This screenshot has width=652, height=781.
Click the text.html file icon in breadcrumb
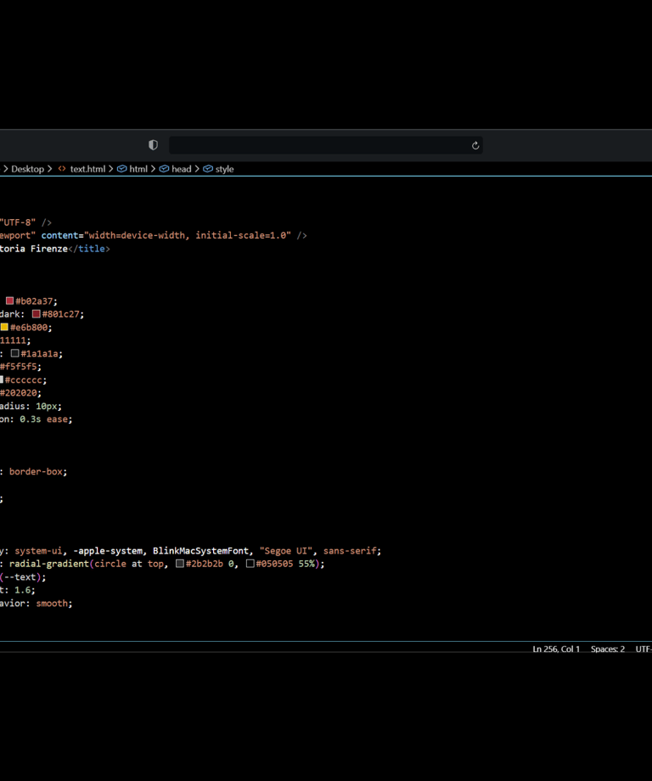click(x=62, y=169)
